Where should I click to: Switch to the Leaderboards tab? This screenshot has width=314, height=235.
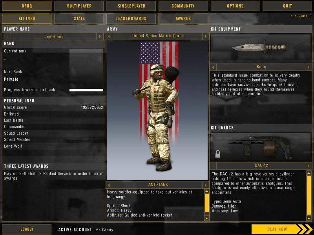131,18
